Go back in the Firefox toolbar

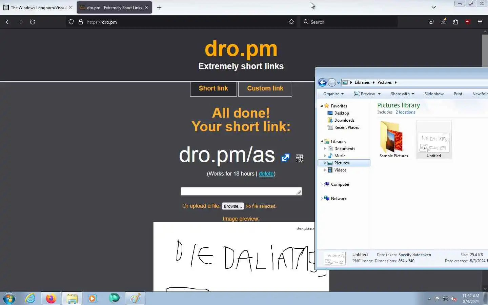click(x=8, y=22)
